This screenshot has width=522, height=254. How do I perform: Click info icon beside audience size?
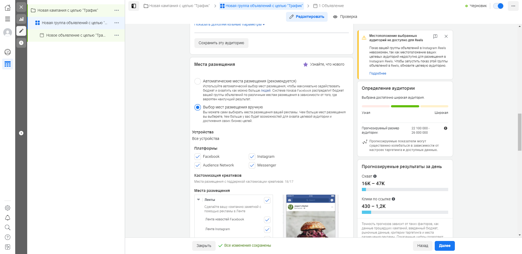pyautogui.click(x=446, y=128)
